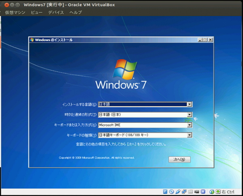This screenshot has height=196, width=243.
Task: Click the インストールする言語(E) label
Action: [79, 104]
